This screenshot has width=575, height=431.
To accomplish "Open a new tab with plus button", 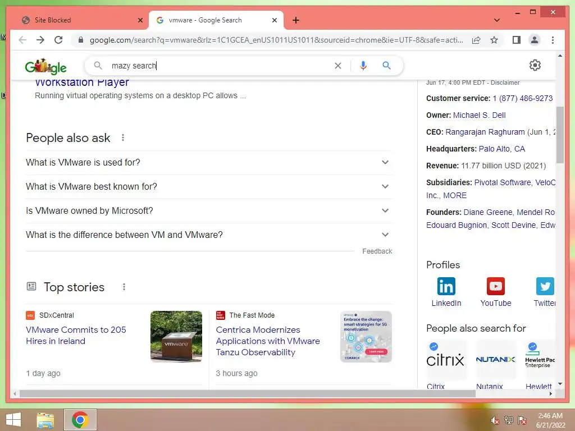I will click(296, 20).
